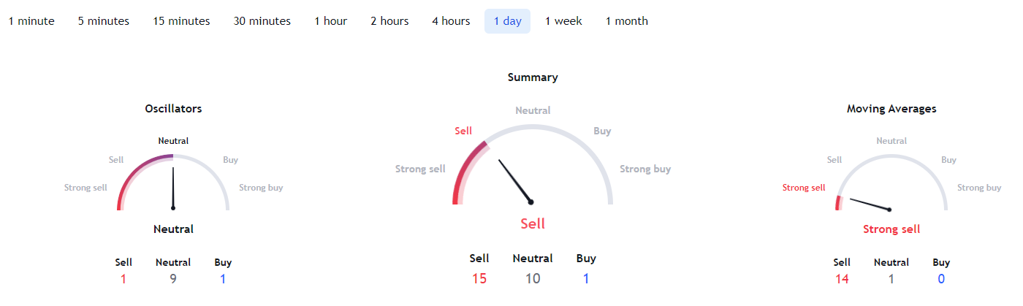Screen dimensions: 1023x306
Task: Click the active 1 day tab
Action: coord(507,21)
